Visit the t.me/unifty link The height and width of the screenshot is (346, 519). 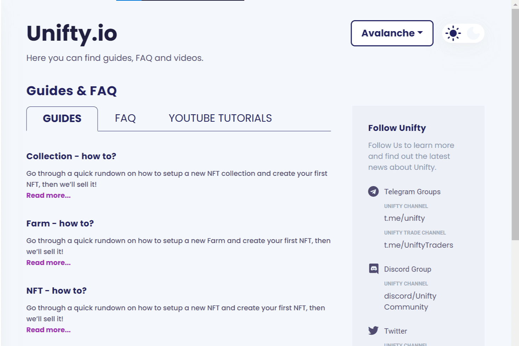[404, 218]
